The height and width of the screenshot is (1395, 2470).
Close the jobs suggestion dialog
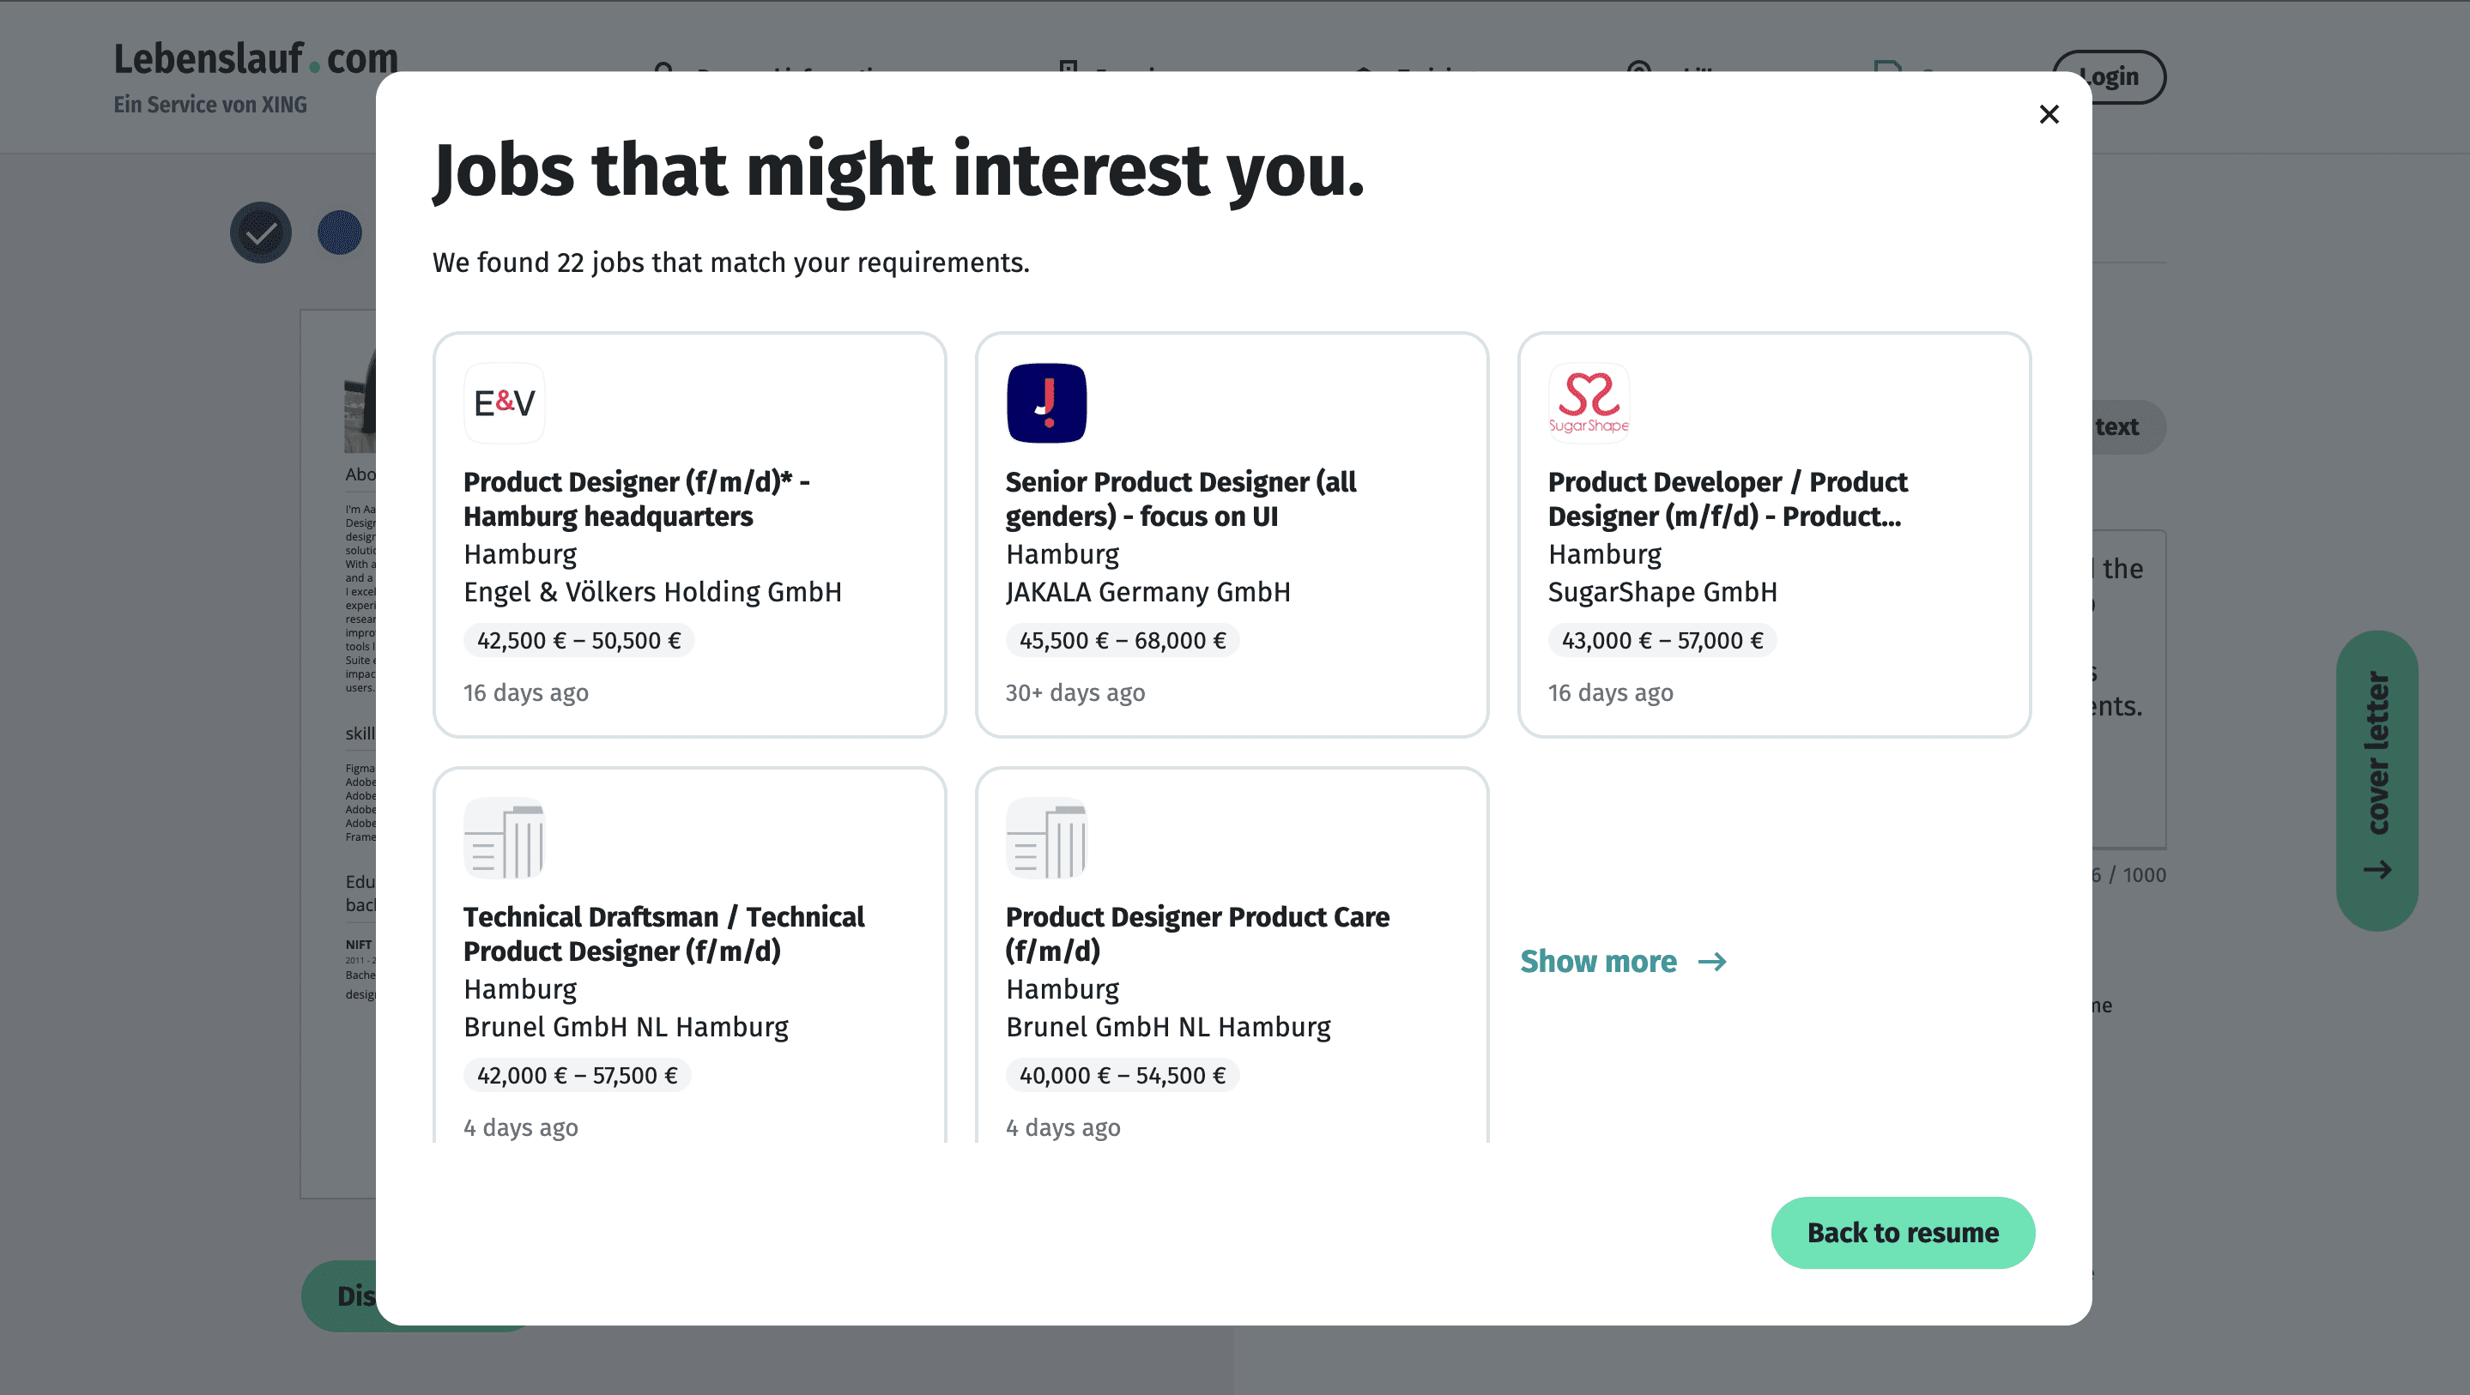[2049, 113]
